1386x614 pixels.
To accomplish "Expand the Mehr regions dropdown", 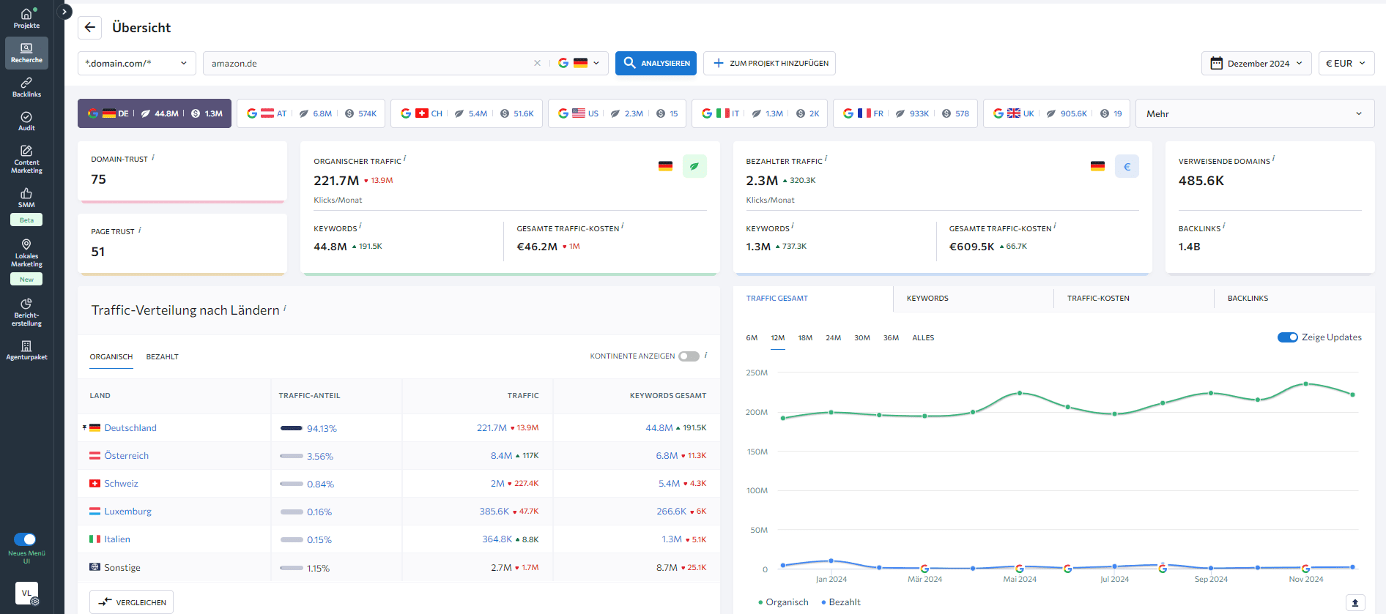I will 1254,113.
